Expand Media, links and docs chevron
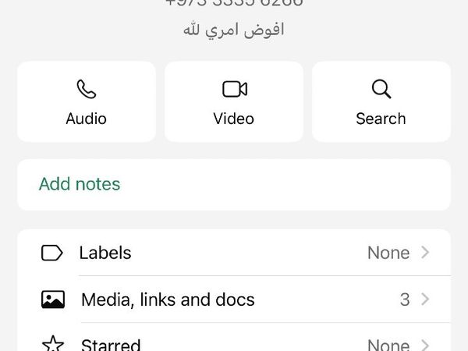 tap(425, 300)
